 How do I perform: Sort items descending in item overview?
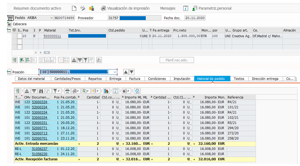tap(80, 60)
